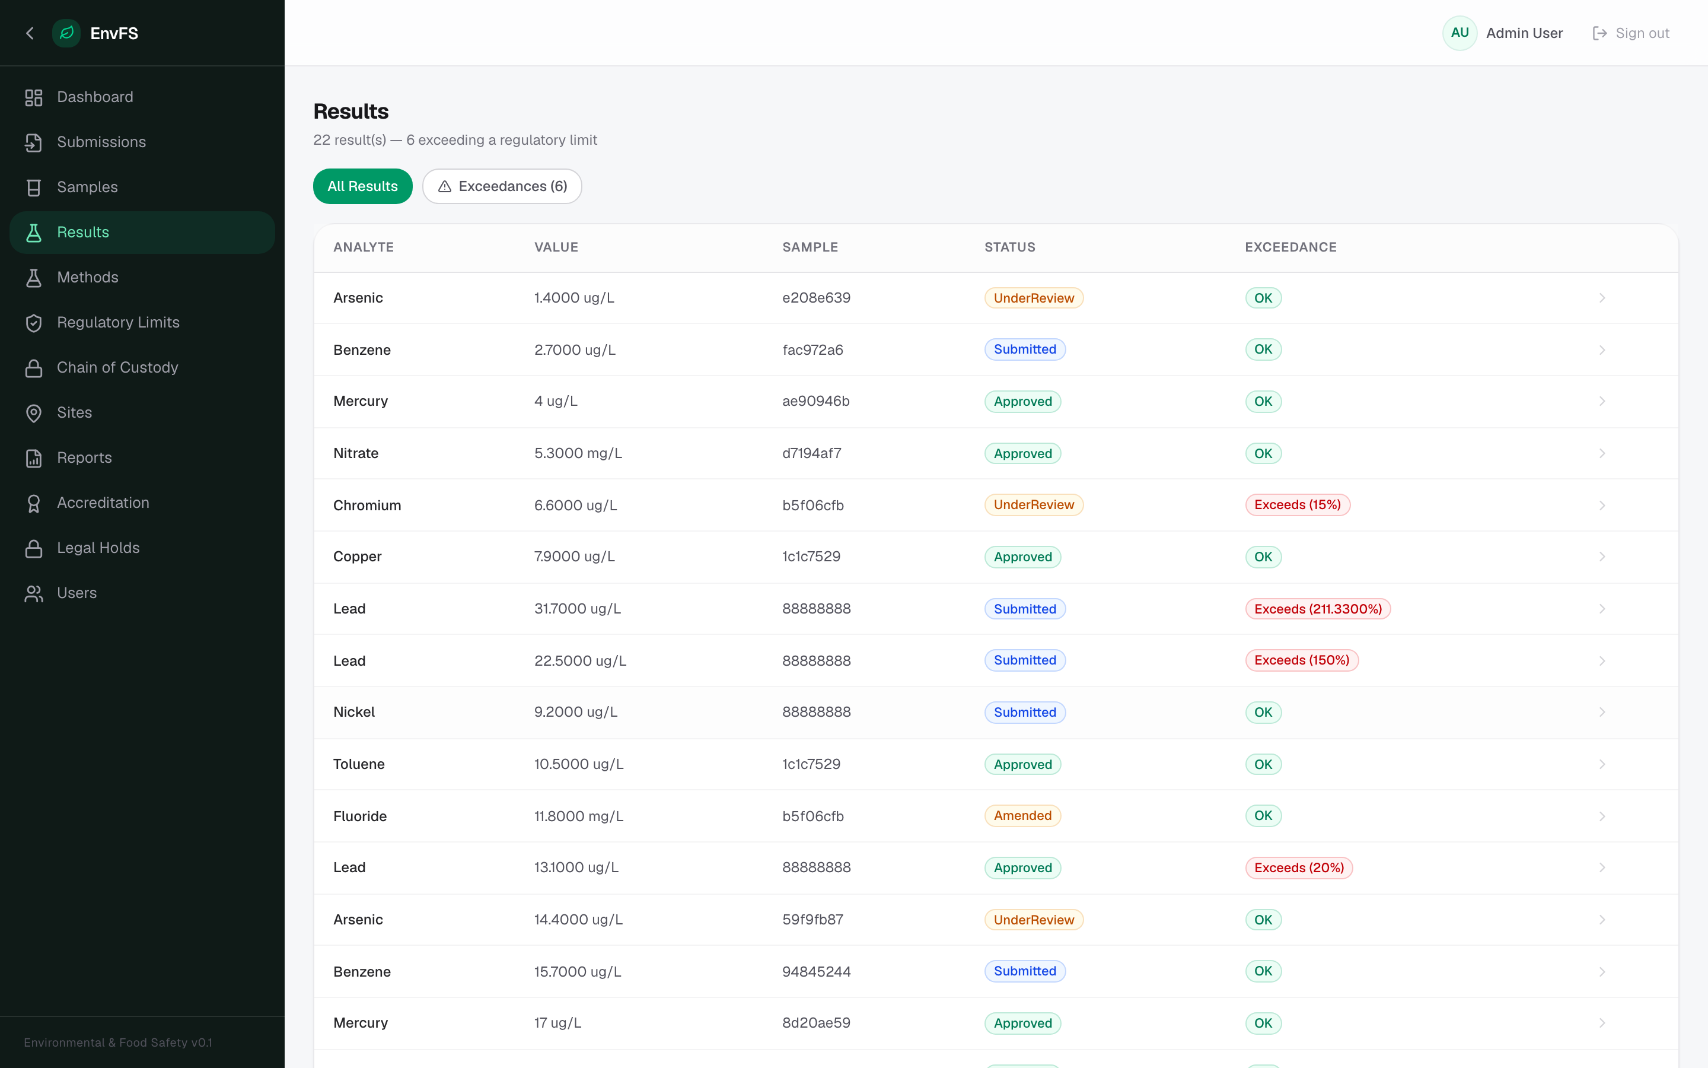Expand the Chromium 6.6000 ug/L row chevron
Image resolution: width=1708 pixels, height=1068 pixels.
(1602, 506)
